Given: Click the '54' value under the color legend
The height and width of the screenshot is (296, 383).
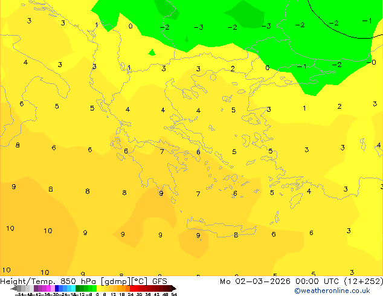Looking at the screenshot, I should [x=174, y=294].
